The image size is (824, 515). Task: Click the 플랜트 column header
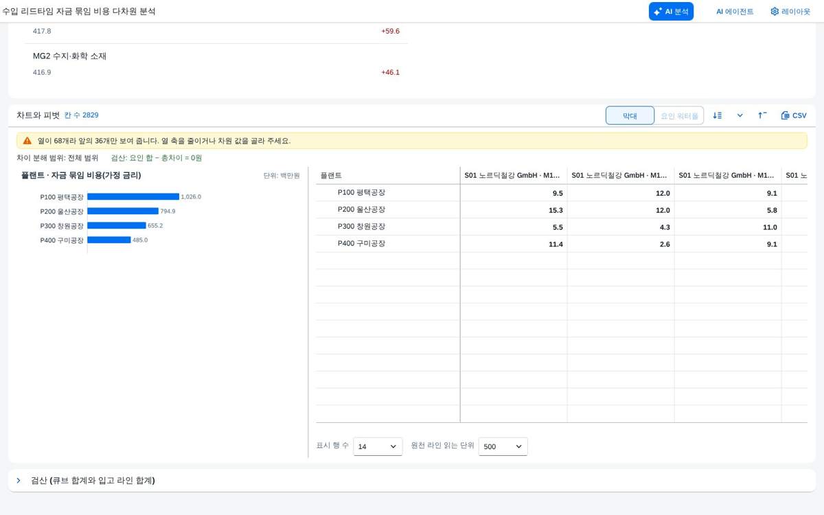click(x=387, y=175)
